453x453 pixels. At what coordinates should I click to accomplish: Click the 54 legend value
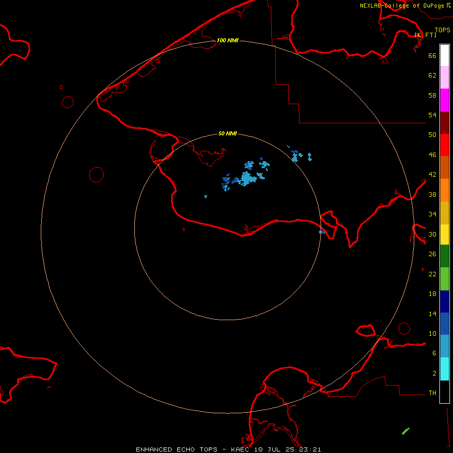tap(432, 115)
